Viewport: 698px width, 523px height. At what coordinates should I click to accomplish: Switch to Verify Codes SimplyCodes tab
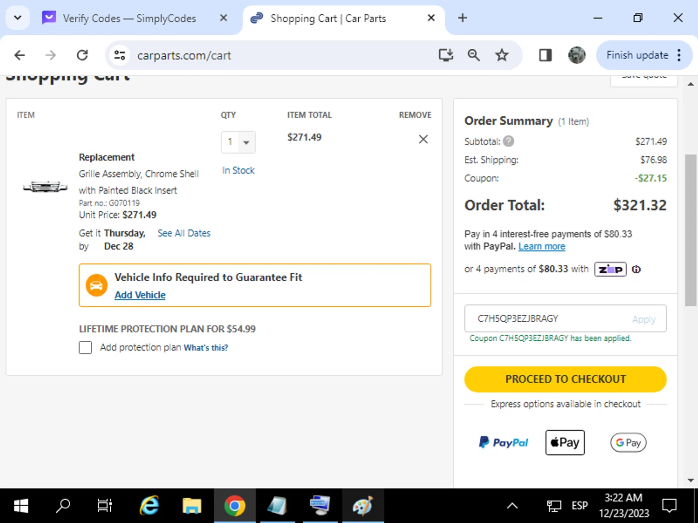coord(129,18)
